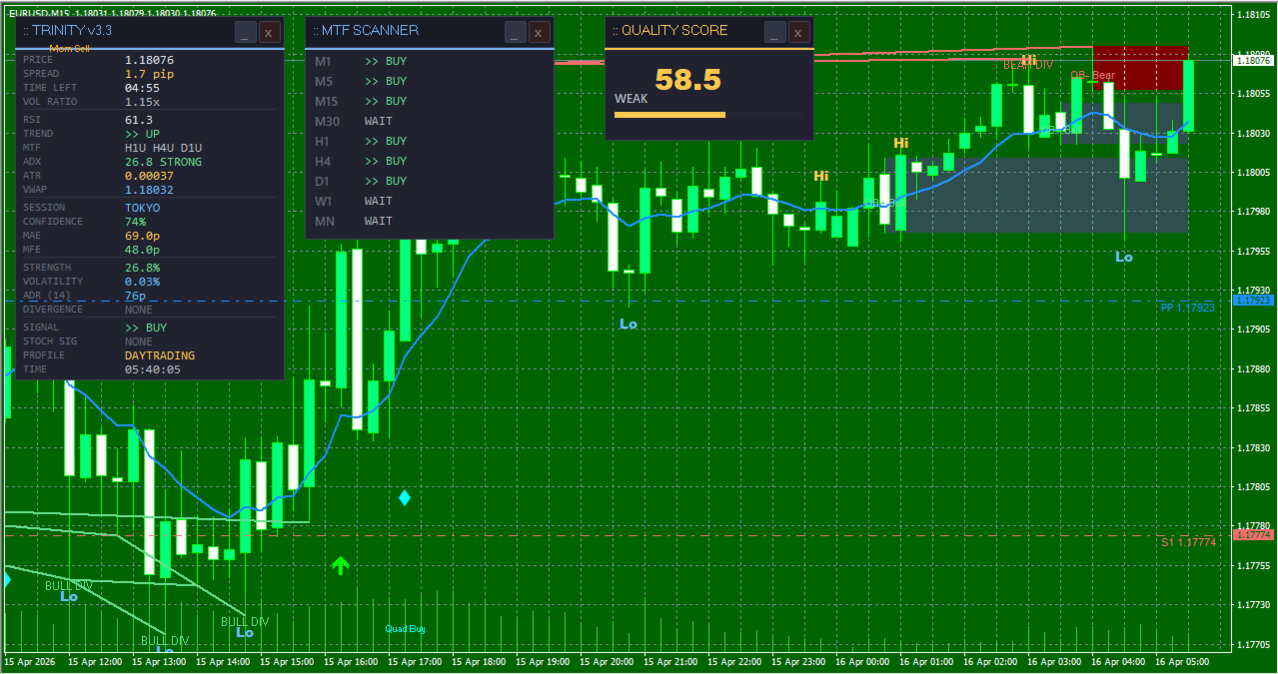Image resolution: width=1278 pixels, height=674 pixels.
Task: Click the WEAK rating text
Action: click(x=631, y=99)
